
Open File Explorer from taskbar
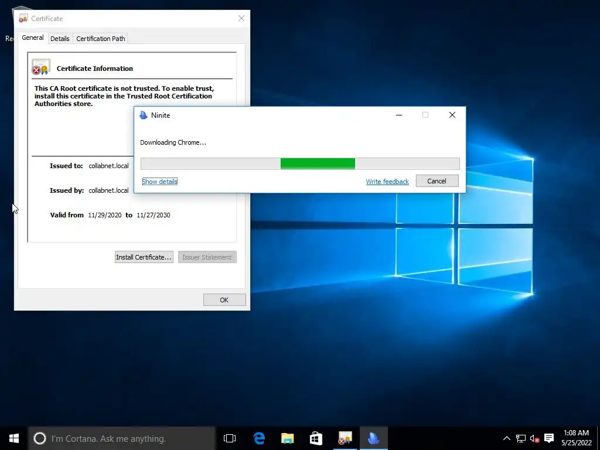tap(287, 438)
